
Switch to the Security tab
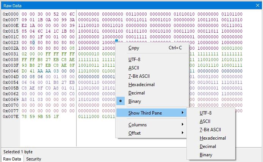(34, 159)
